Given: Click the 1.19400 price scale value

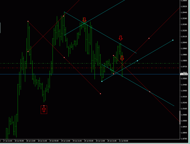Looking at the screenshot, I should tap(184, 91).
